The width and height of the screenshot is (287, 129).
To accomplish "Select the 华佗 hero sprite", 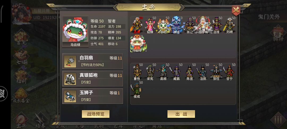I will tap(163, 25).
